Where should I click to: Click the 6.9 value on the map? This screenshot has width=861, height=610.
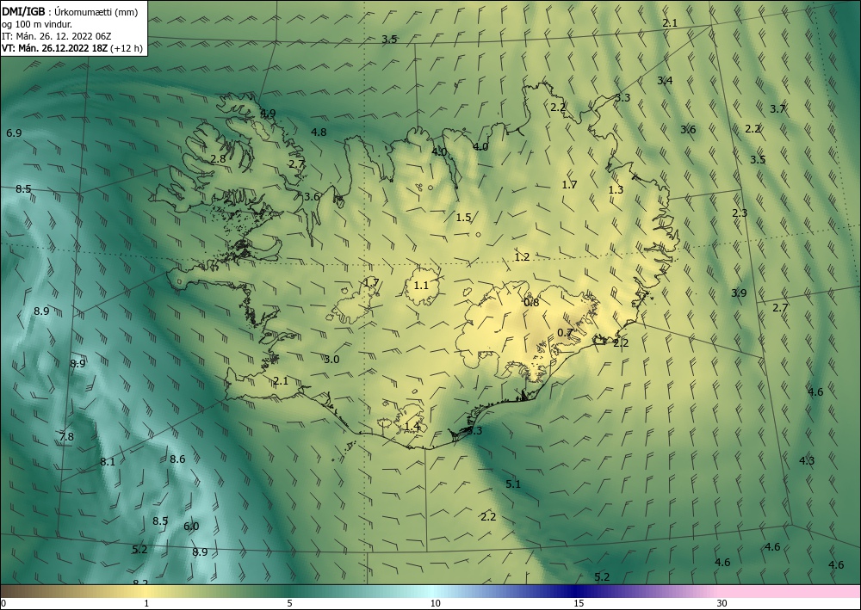pyautogui.click(x=14, y=133)
